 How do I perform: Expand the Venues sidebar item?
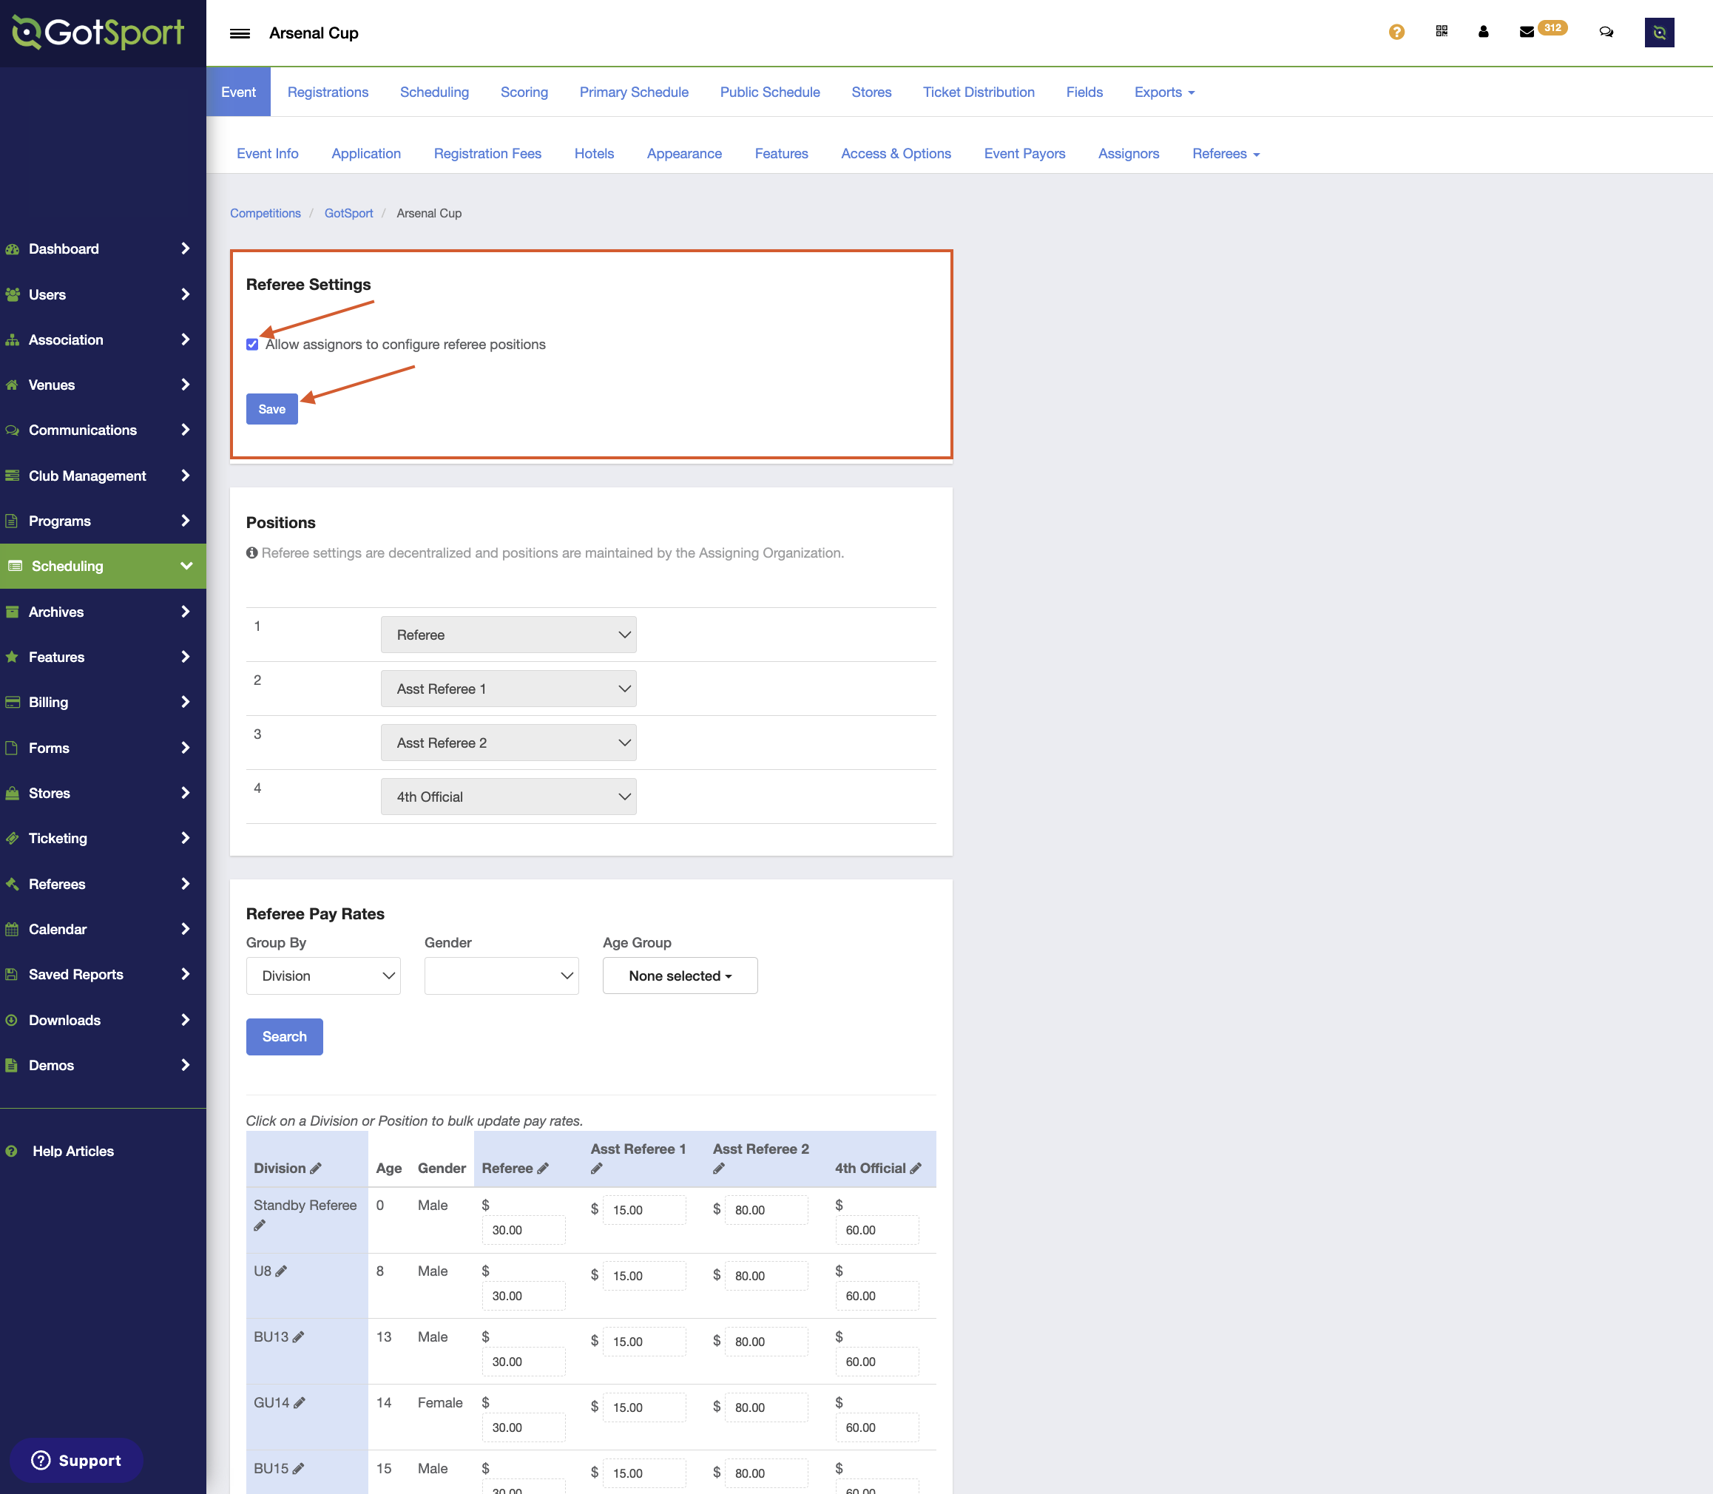[x=104, y=385]
